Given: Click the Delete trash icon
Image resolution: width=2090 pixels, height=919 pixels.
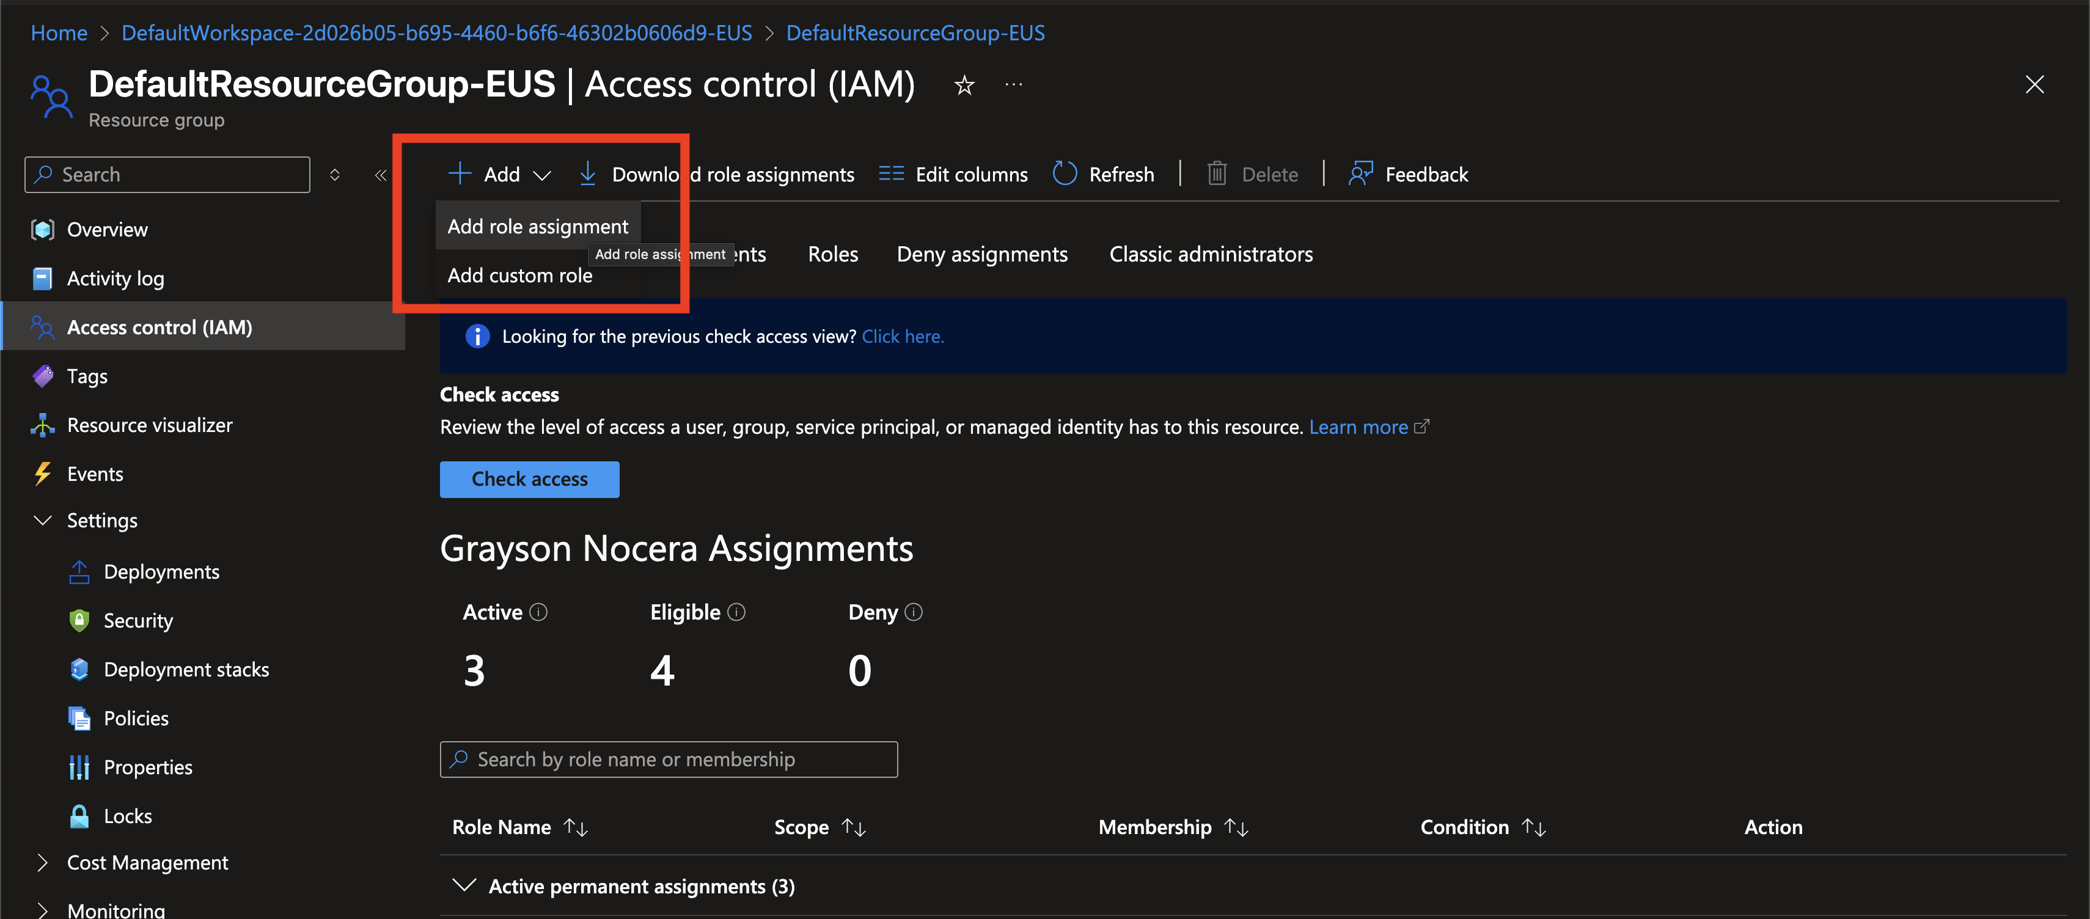Looking at the screenshot, I should click(1217, 173).
